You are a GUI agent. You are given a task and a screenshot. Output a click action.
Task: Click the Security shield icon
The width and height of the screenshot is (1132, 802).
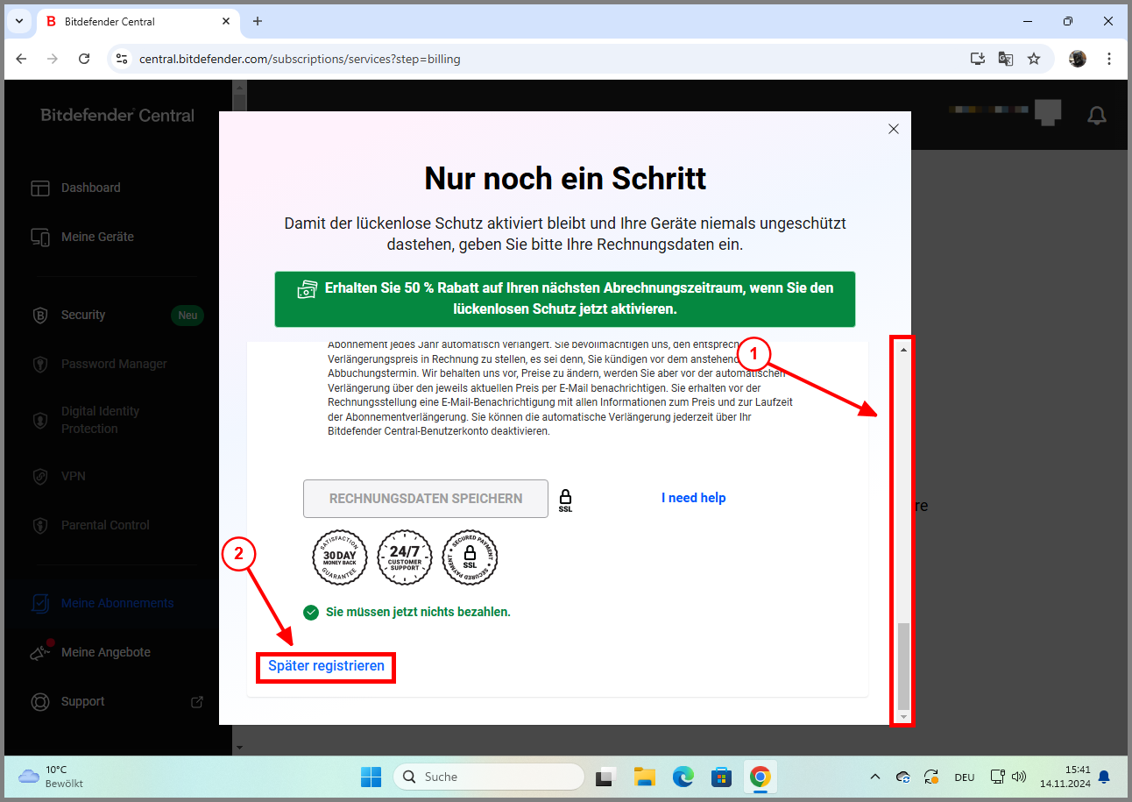click(40, 316)
